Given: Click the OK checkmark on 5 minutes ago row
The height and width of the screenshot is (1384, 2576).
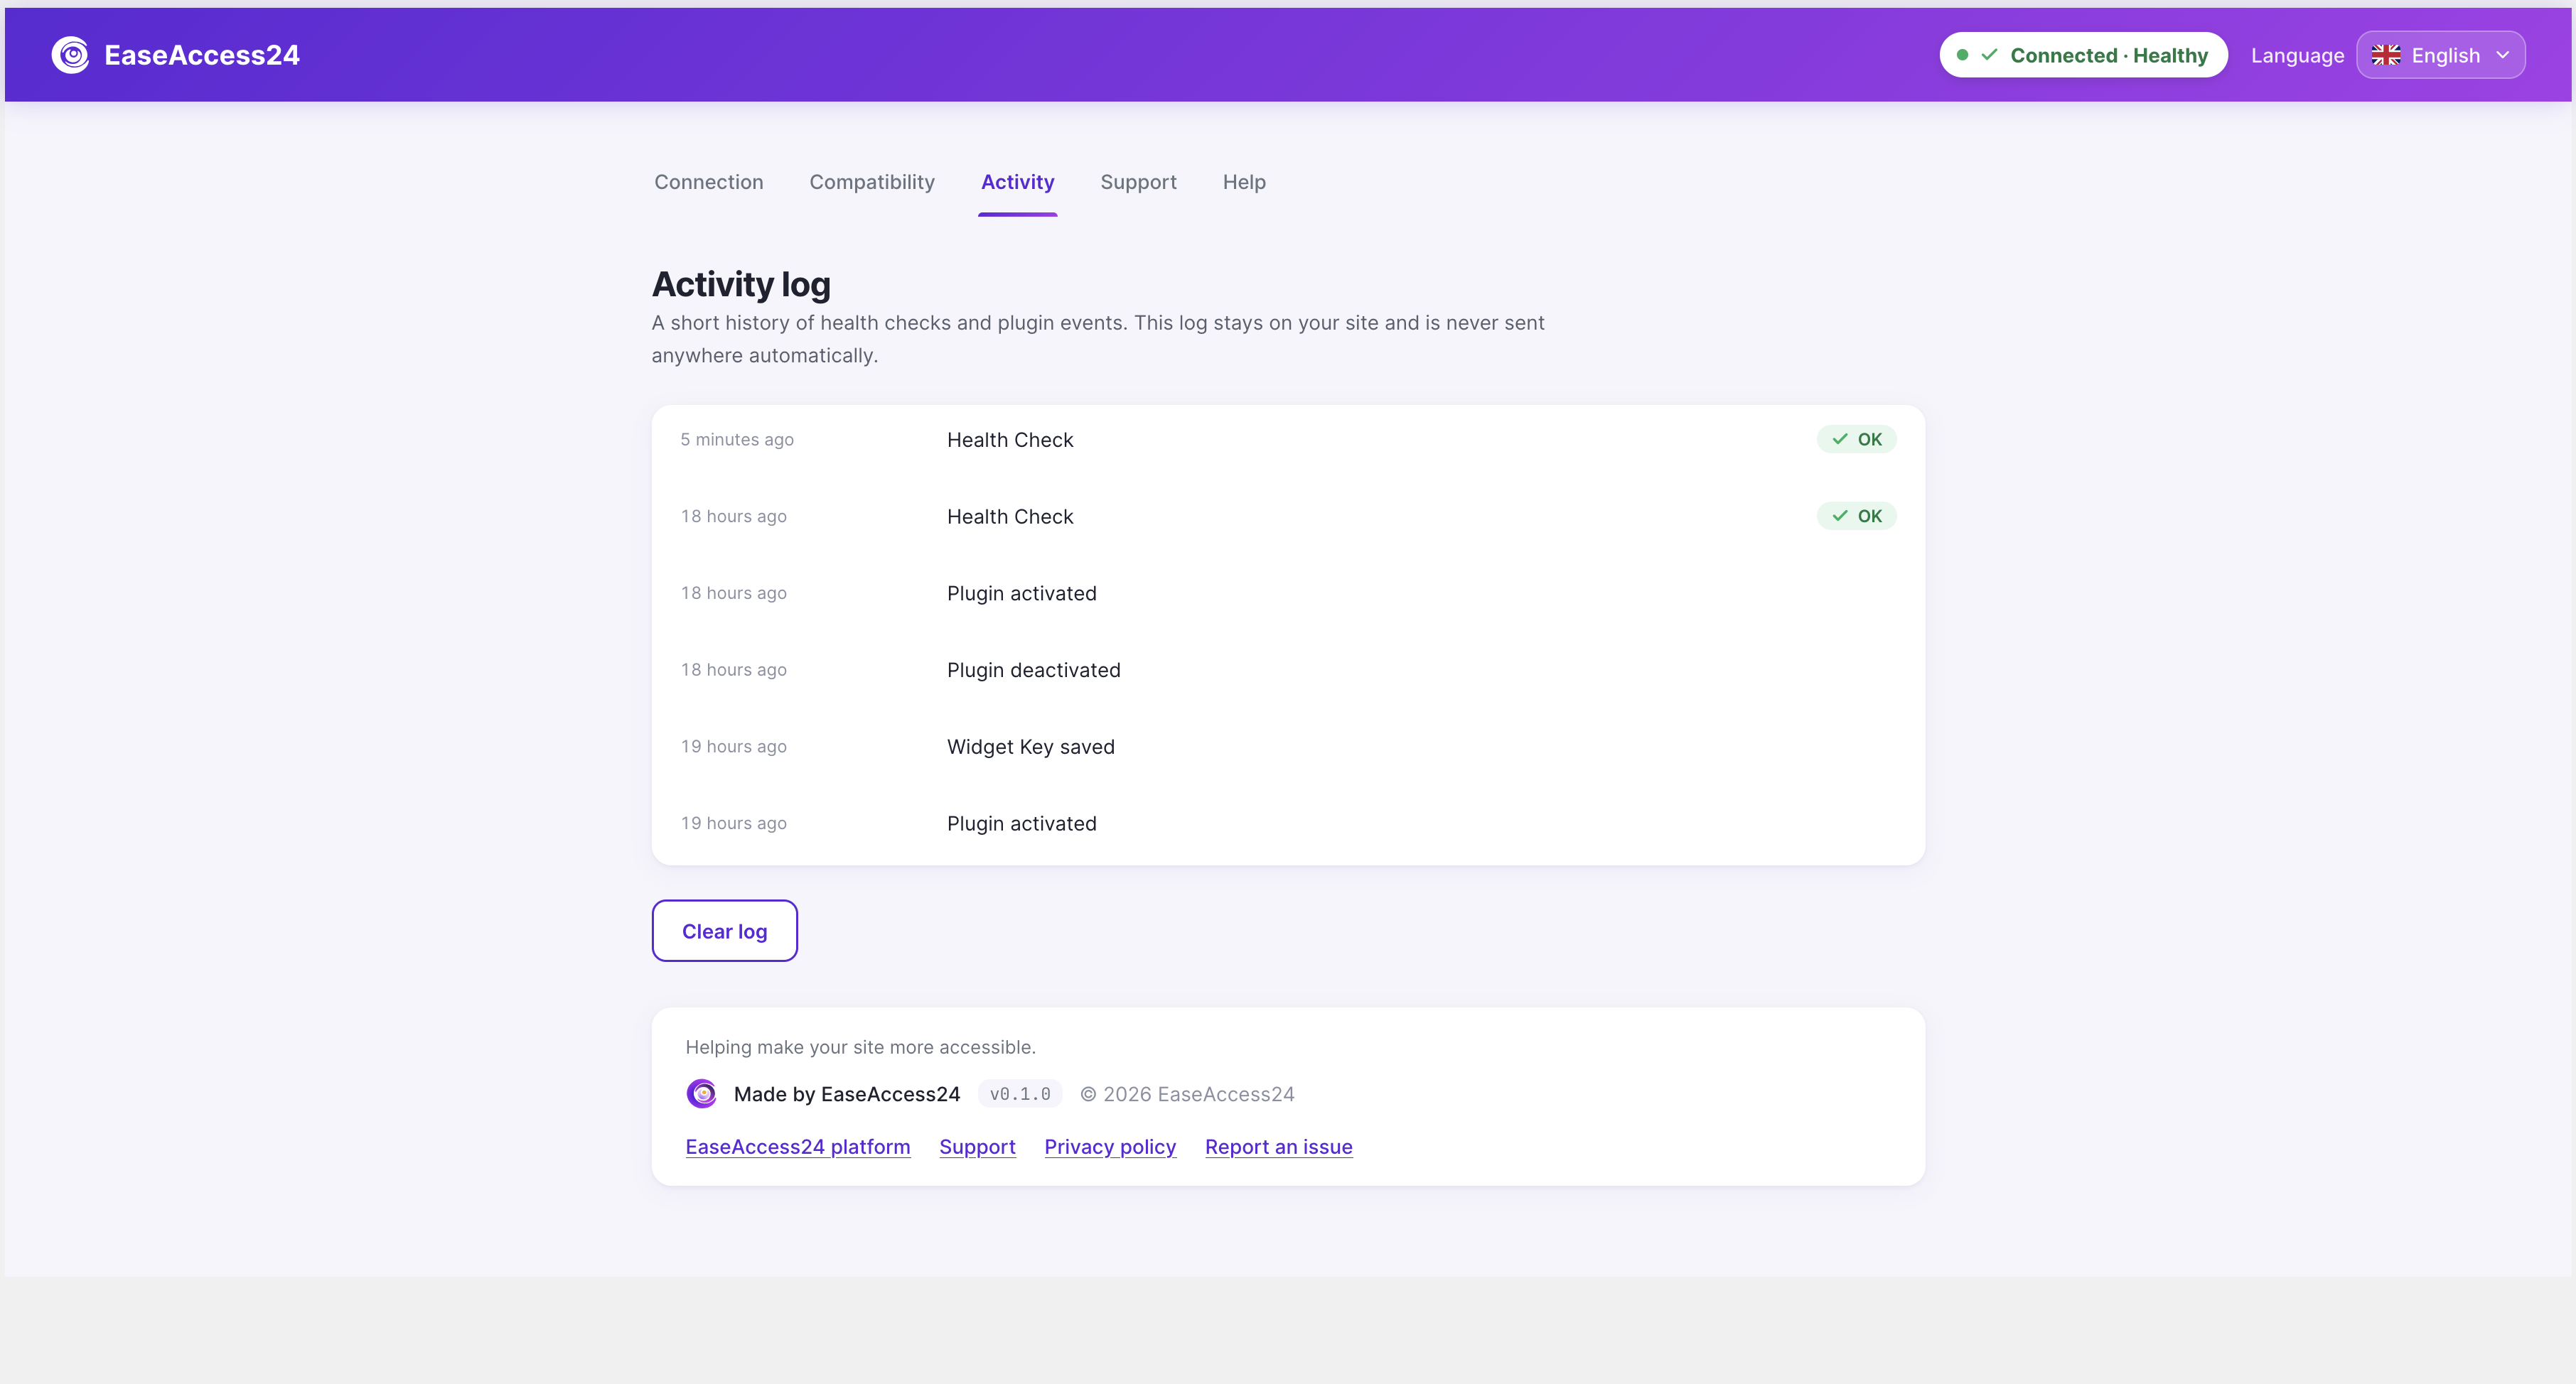Looking at the screenshot, I should point(1840,440).
